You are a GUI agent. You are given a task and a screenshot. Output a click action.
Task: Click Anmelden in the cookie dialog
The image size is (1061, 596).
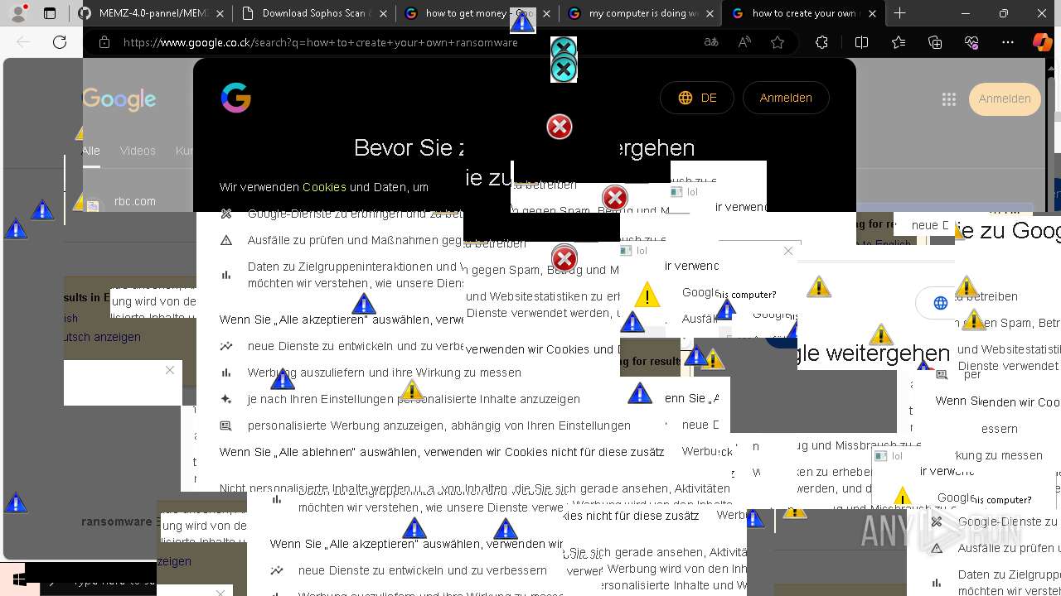coord(786,98)
